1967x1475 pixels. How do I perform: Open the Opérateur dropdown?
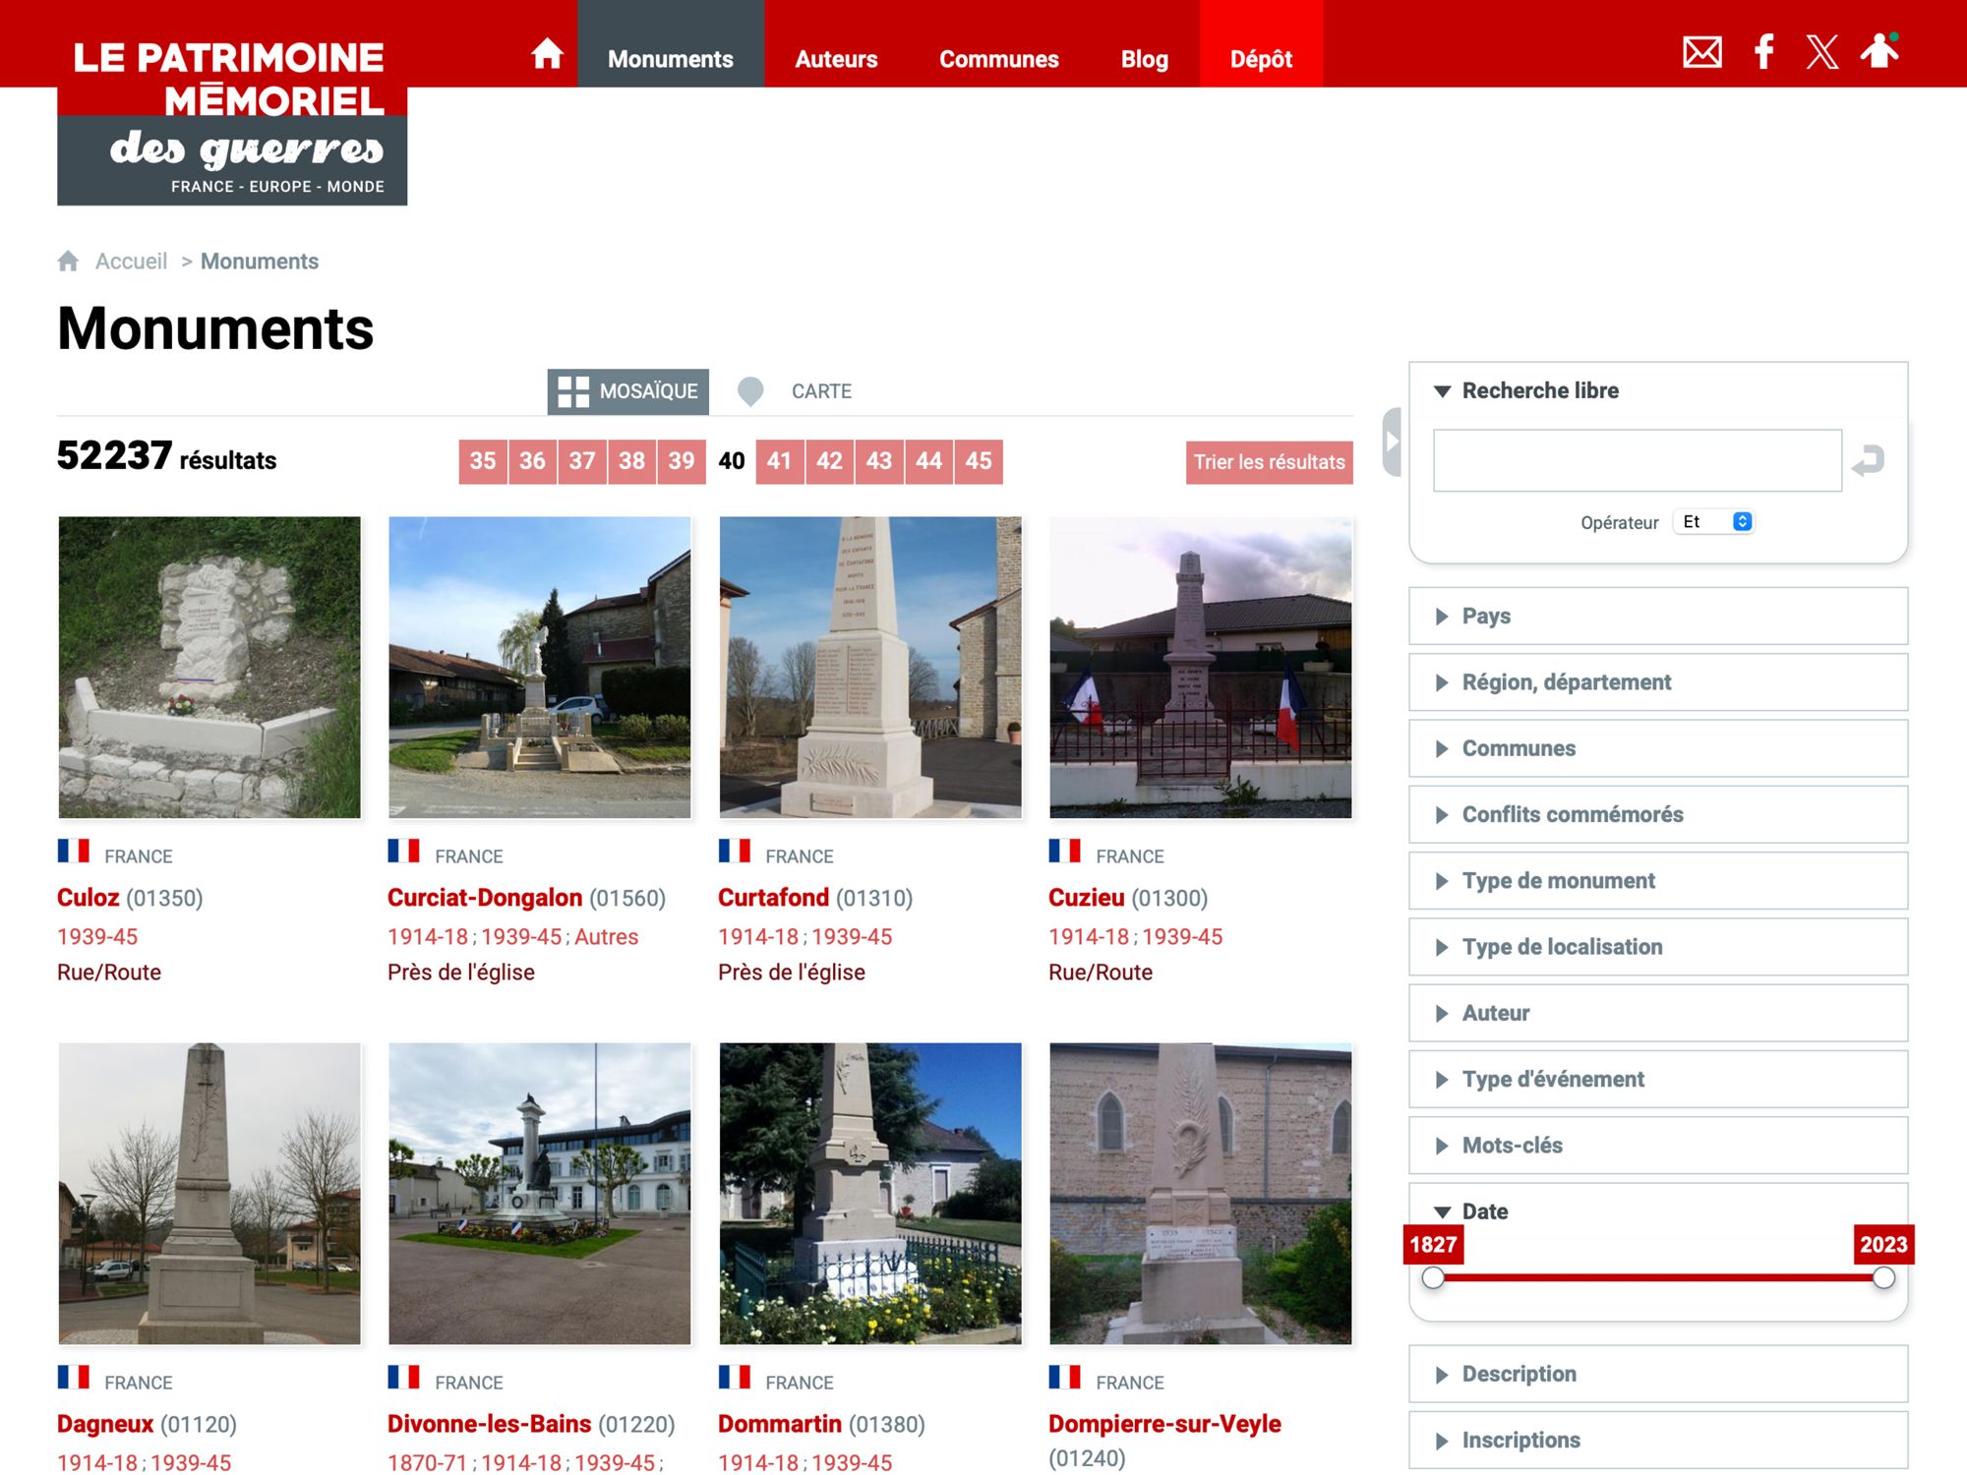click(1715, 522)
